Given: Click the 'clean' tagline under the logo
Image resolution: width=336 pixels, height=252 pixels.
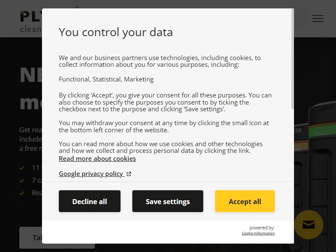Looking at the screenshot, I should (31, 29).
